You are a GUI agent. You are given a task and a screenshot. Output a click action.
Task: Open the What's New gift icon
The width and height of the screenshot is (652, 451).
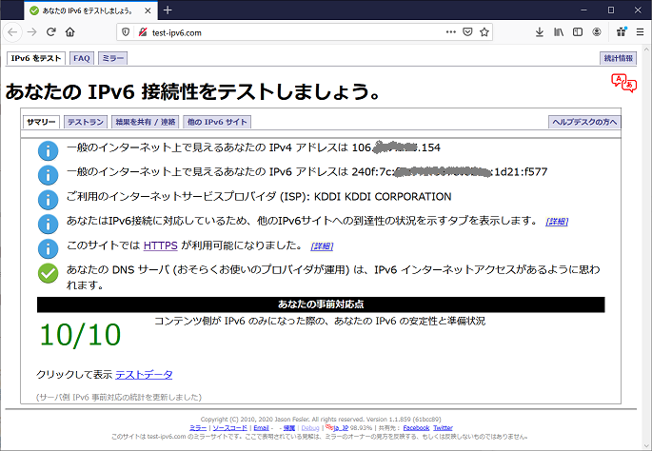coord(622,32)
